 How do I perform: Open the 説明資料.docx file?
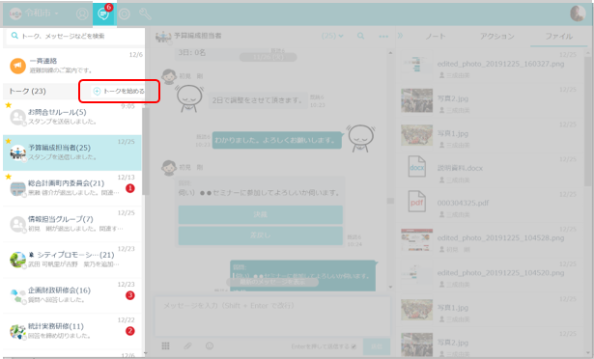460,168
